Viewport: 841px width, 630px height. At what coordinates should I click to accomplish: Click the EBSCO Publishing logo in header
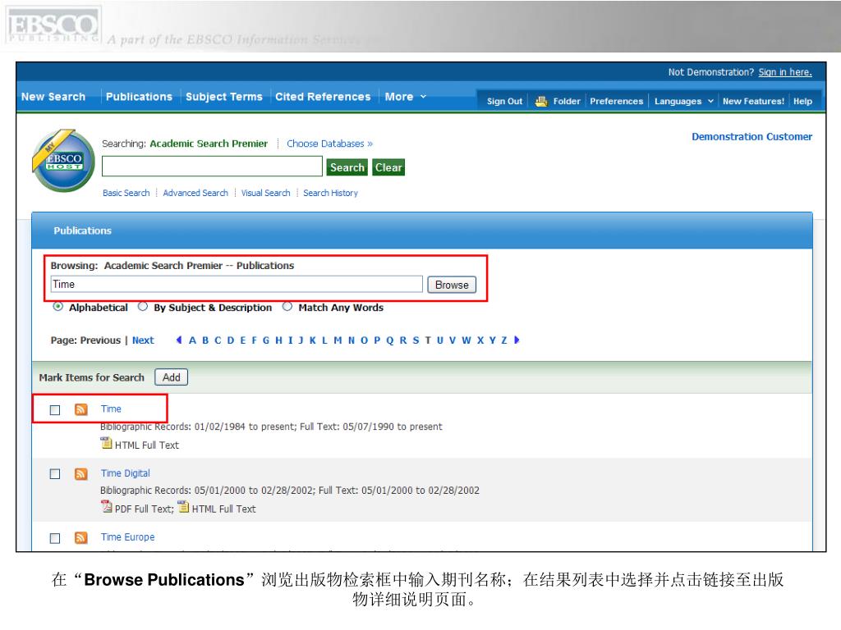tap(53, 25)
